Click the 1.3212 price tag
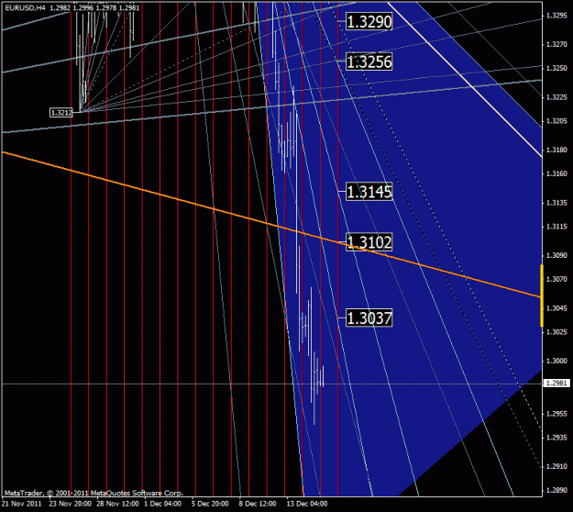This screenshot has width=573, height=512. pos(61,112)
